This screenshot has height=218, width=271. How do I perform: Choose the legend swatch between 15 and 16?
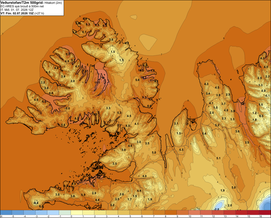tap(253, 213)
